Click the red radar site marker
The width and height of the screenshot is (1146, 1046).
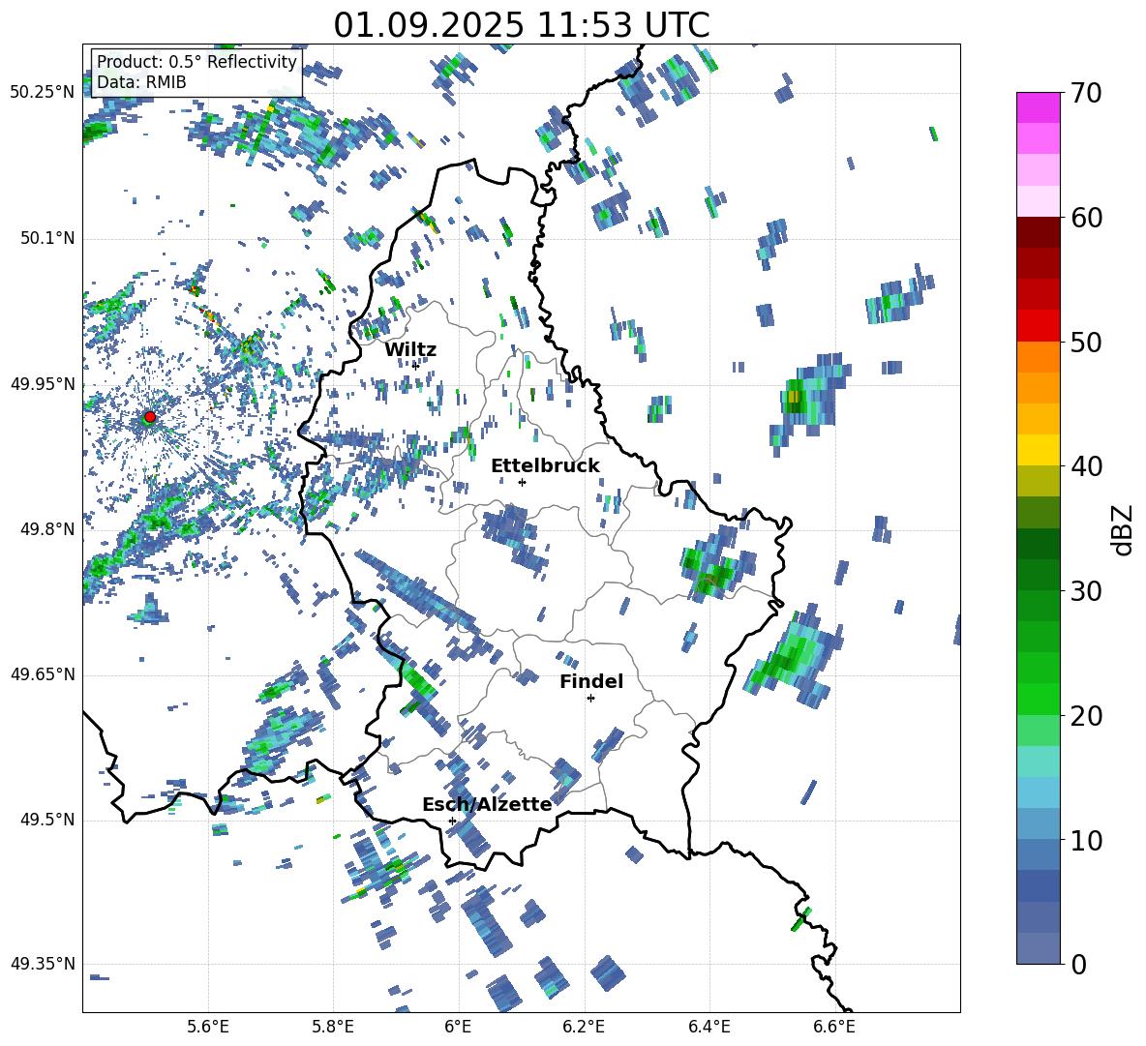pyautogui.click(x=150, y=417)
